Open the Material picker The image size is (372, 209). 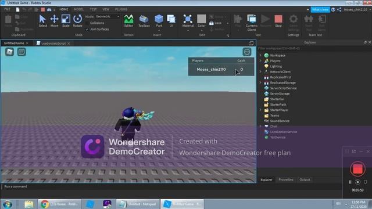pyautogui.click(x=188, y=20)
